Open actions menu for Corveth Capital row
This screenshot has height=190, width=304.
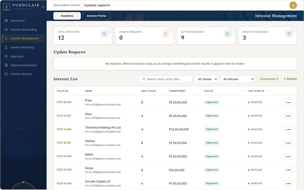point(288,183)
